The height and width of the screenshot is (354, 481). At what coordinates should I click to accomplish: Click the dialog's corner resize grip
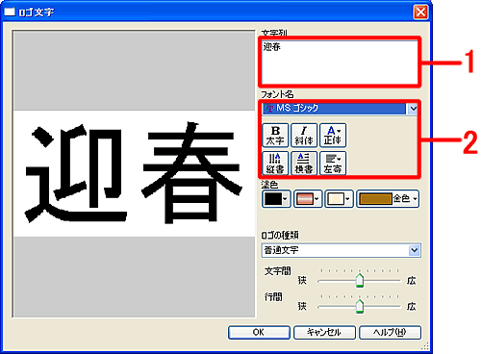coord(425,346)
